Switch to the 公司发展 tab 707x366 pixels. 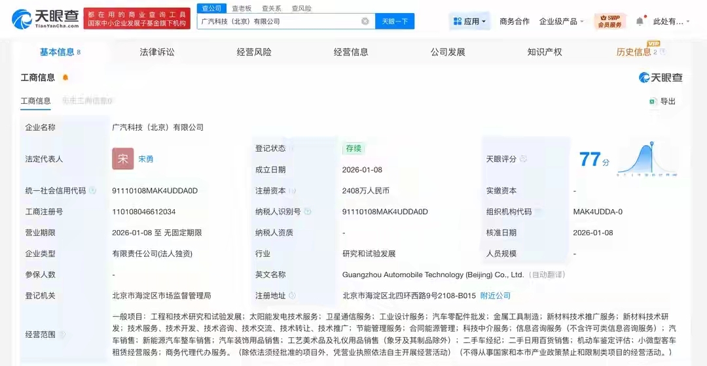pos(448,52)
